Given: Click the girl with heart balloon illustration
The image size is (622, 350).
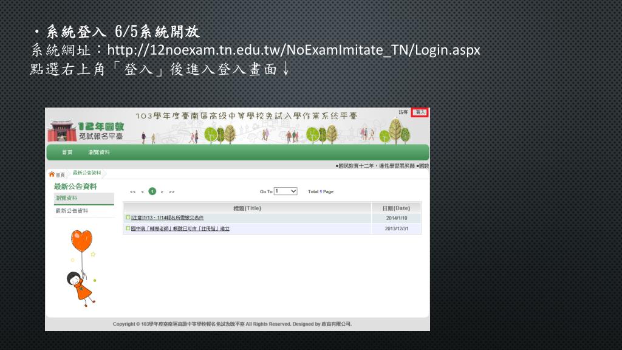Looking at the screenshot, I should 82,268.
